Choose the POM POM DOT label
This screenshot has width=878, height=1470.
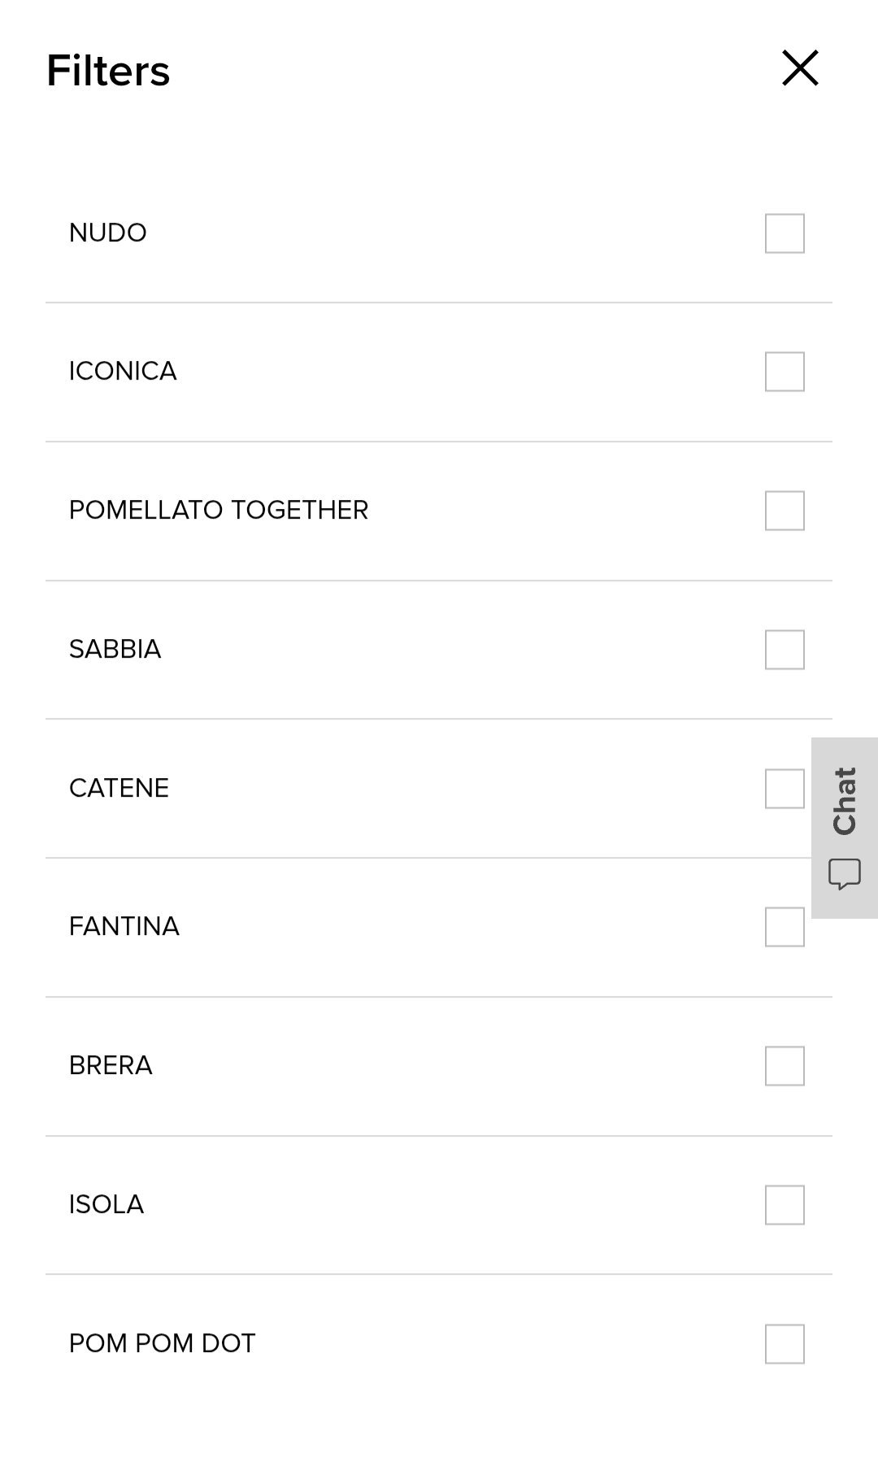pyautogui.click(x=163, y=1344)
